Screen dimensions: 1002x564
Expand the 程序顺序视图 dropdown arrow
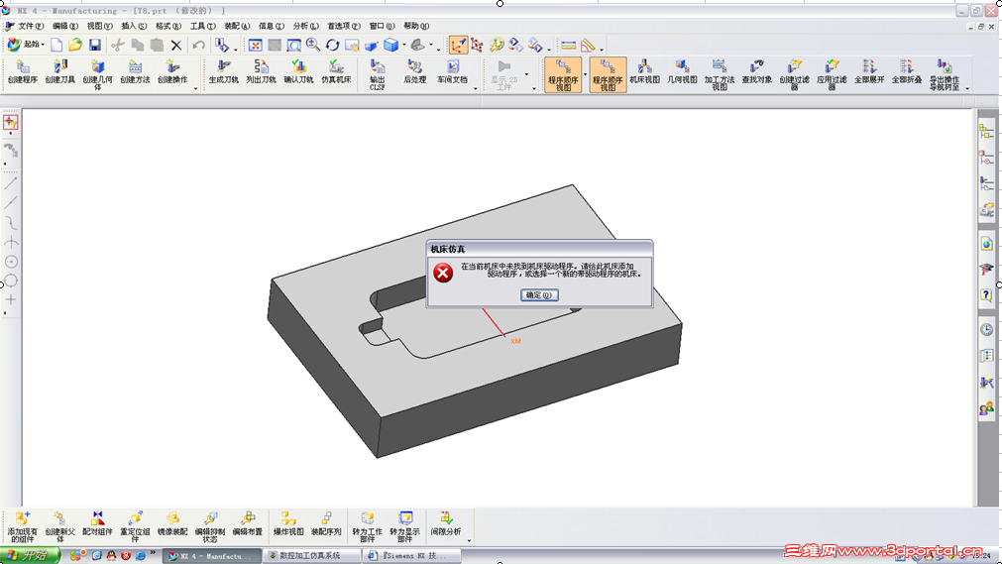586,74
